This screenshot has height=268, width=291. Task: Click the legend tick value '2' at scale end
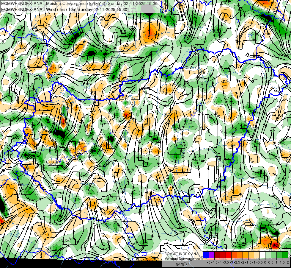[288, 262]
